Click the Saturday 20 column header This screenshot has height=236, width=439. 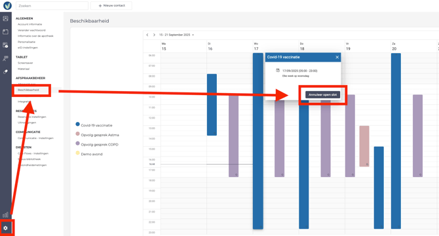pos(414,47)
